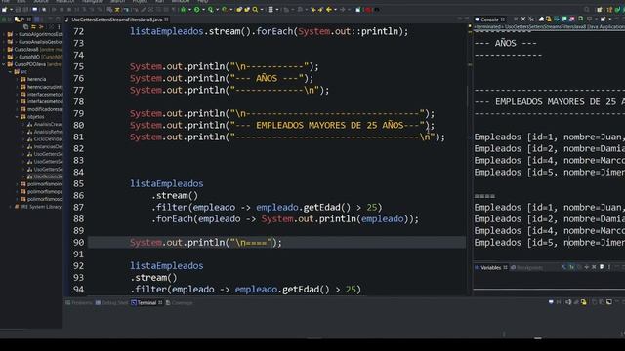625x351 pixels.
Task: Open the Problems tab
Action: (79, 303)
